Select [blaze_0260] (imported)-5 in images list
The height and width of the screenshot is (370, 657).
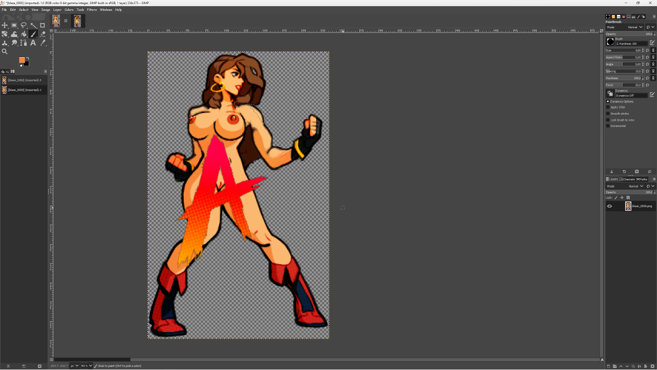(24, 80)
